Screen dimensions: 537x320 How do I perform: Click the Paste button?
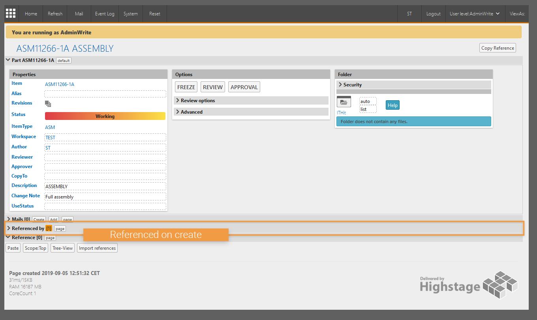coord(13,248)
